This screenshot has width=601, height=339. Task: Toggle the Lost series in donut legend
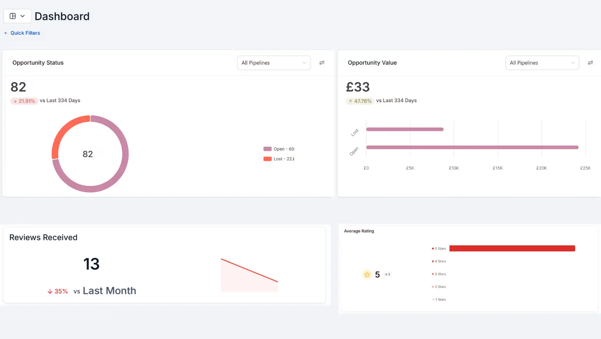[x=279, y=159]
